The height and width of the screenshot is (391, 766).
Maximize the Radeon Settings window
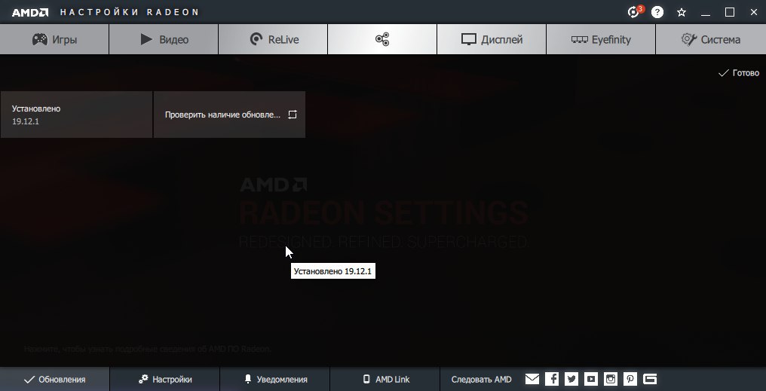point(729,12)
